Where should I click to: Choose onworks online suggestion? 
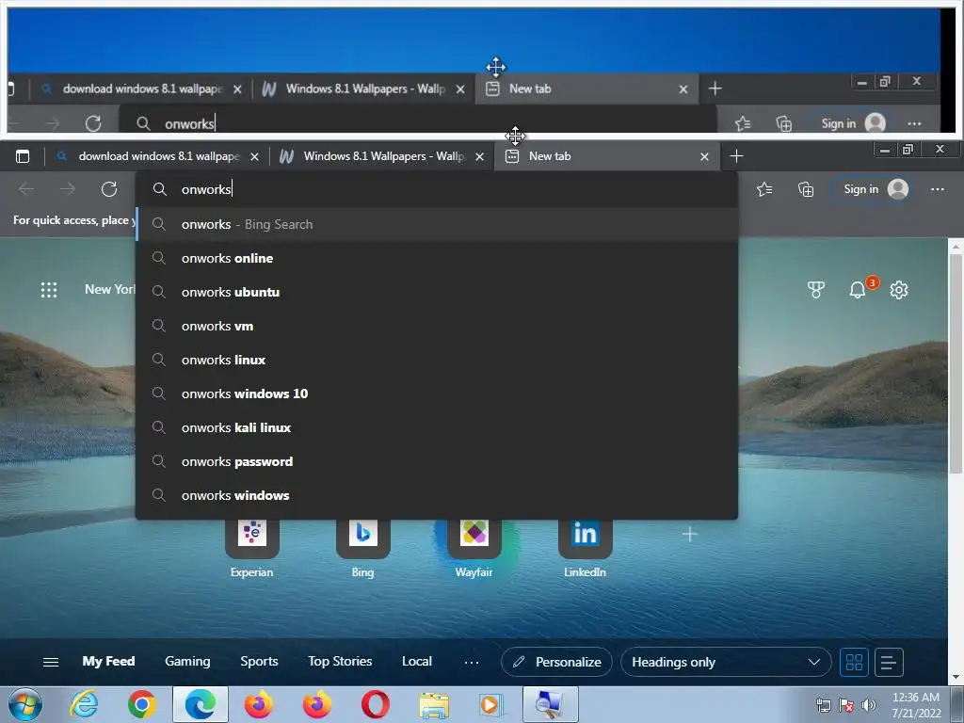(437, 258)
